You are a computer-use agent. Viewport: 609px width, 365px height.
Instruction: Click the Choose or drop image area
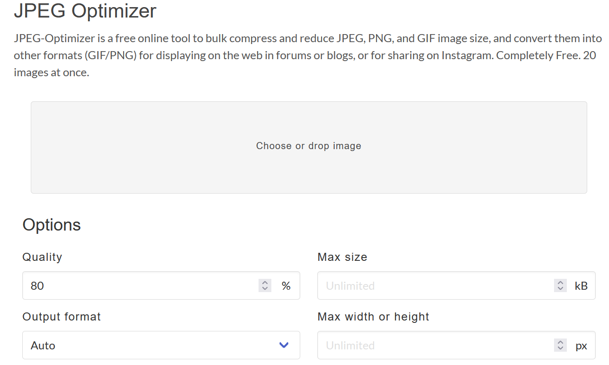pos(309,147)
